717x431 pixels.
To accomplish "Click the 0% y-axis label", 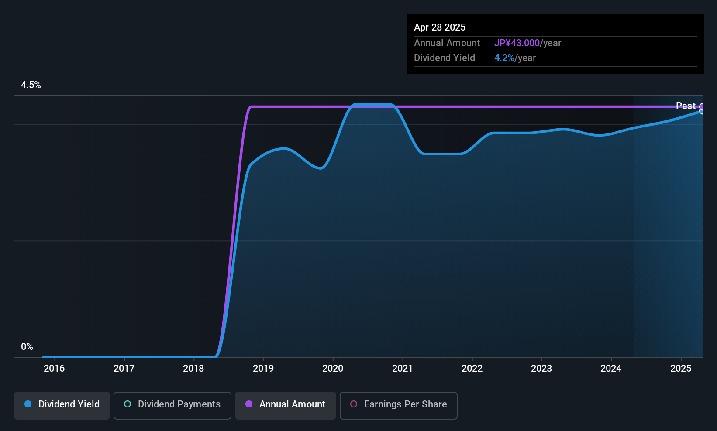I will click(x=27, y=347).
